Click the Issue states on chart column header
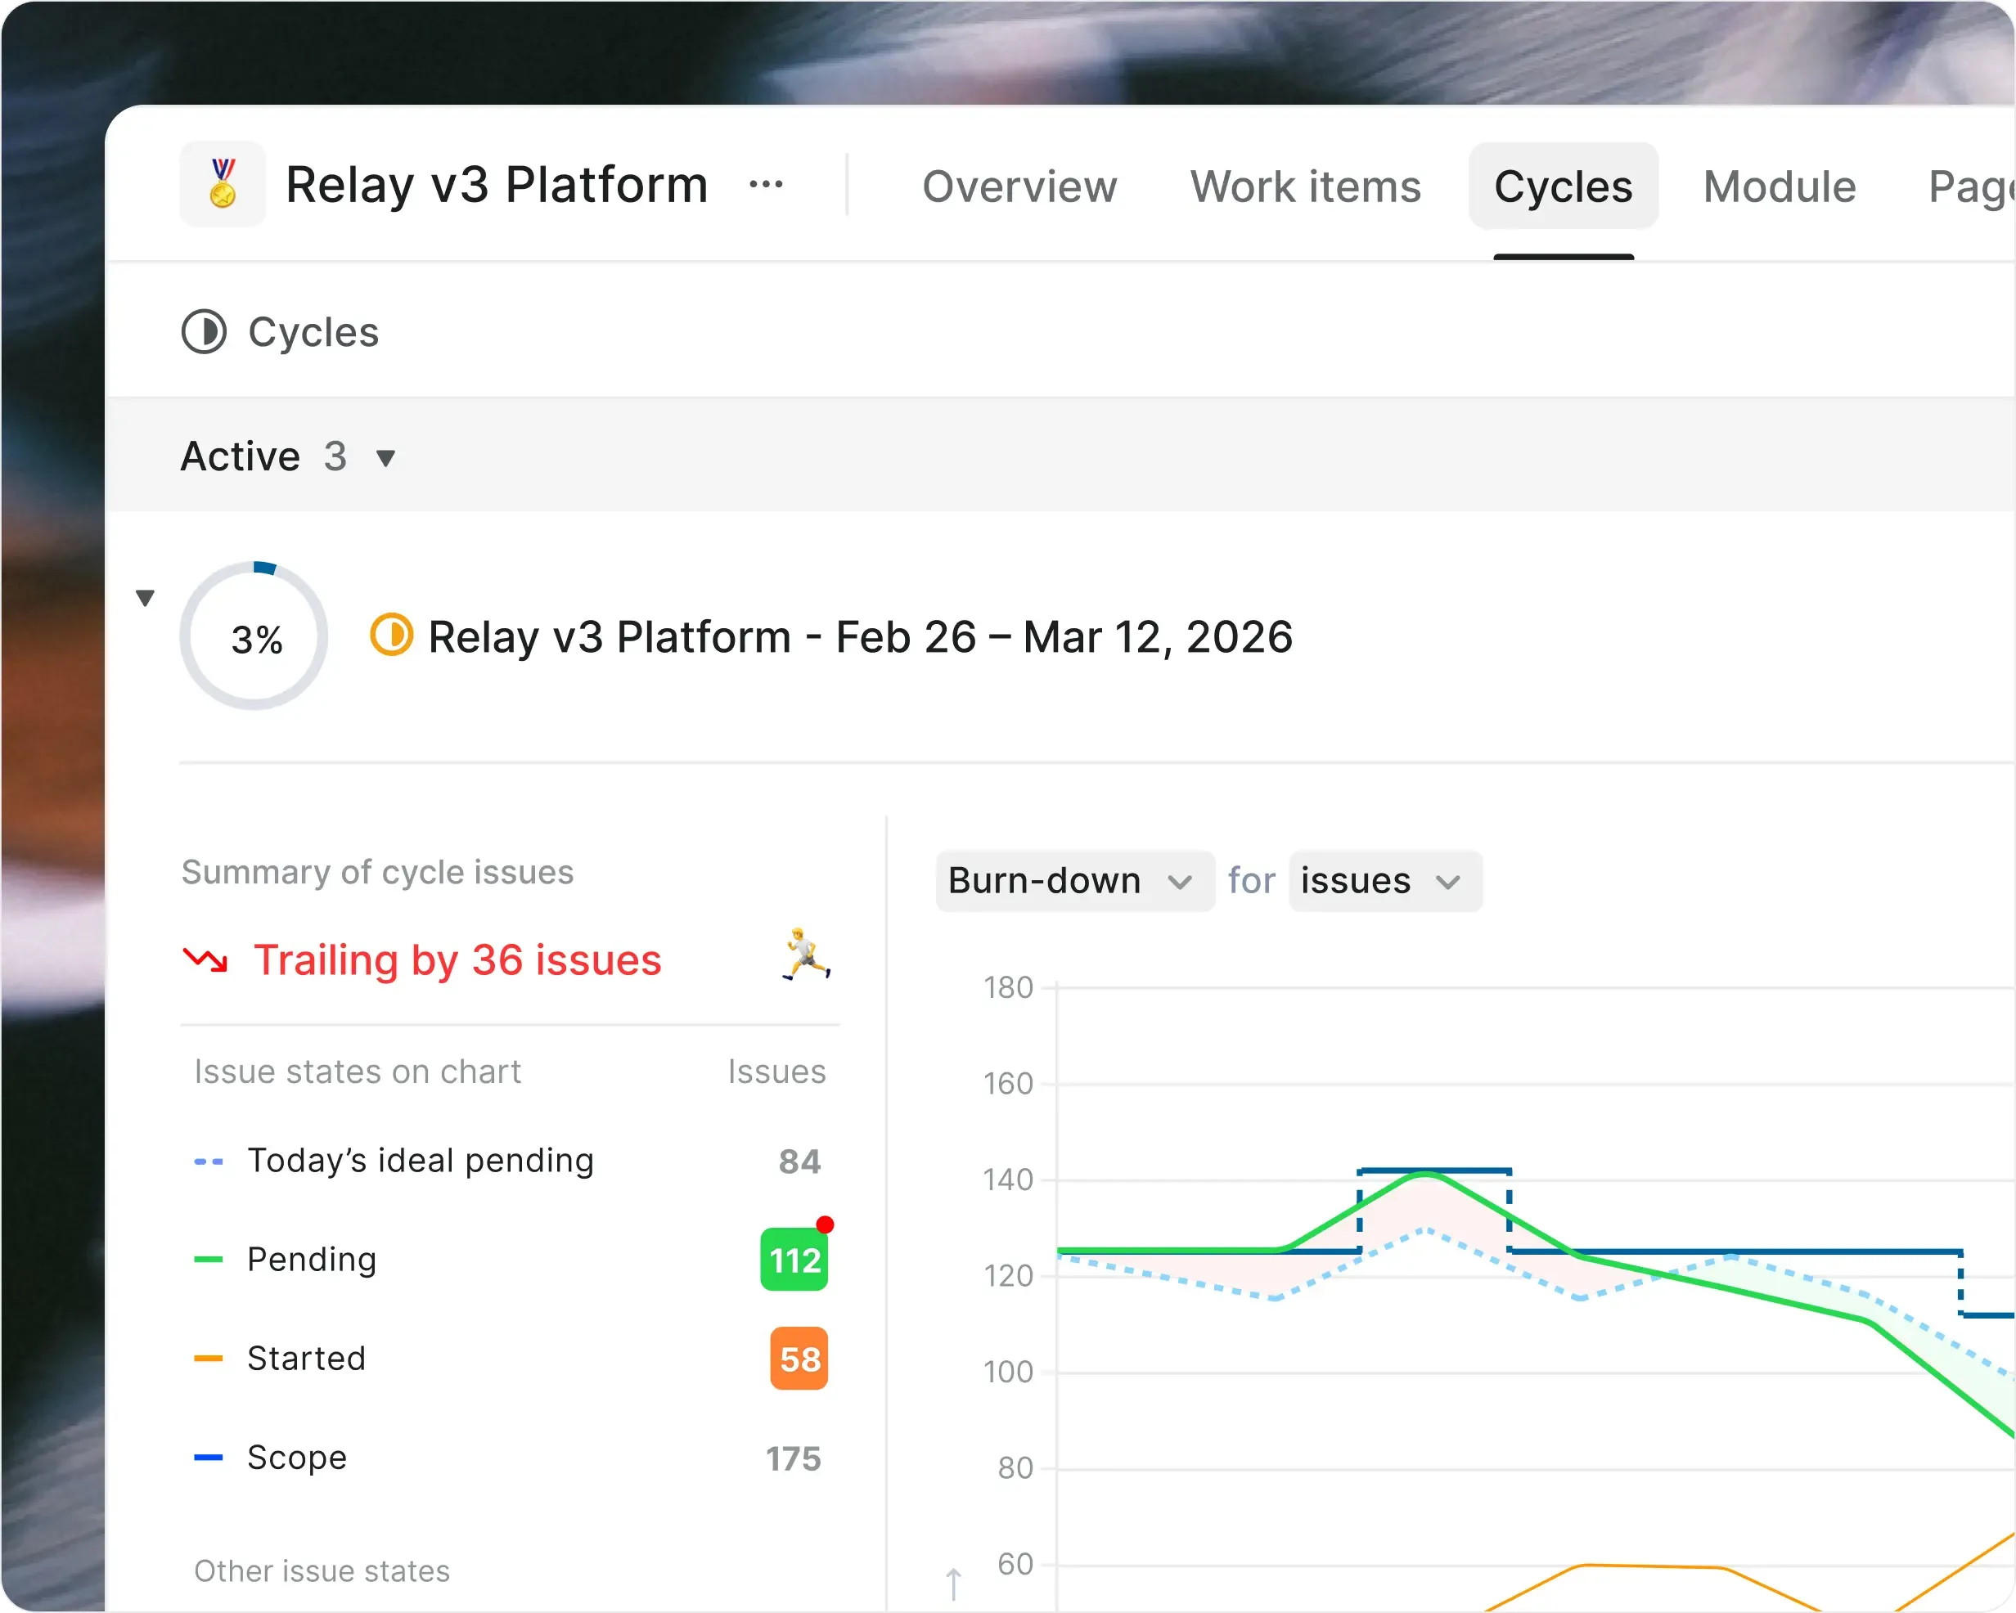The image size is (2016, 1613). (x=358, y=1072)
